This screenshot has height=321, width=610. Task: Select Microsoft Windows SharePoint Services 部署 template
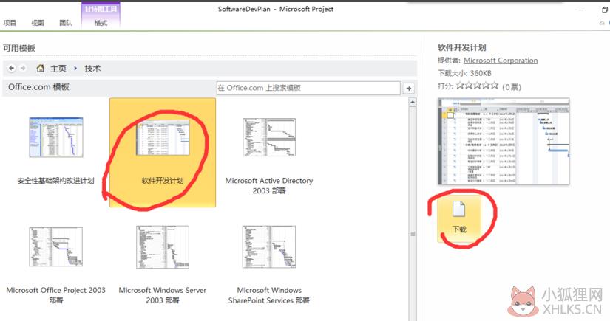pyautogui.click(x=269, y=247)
